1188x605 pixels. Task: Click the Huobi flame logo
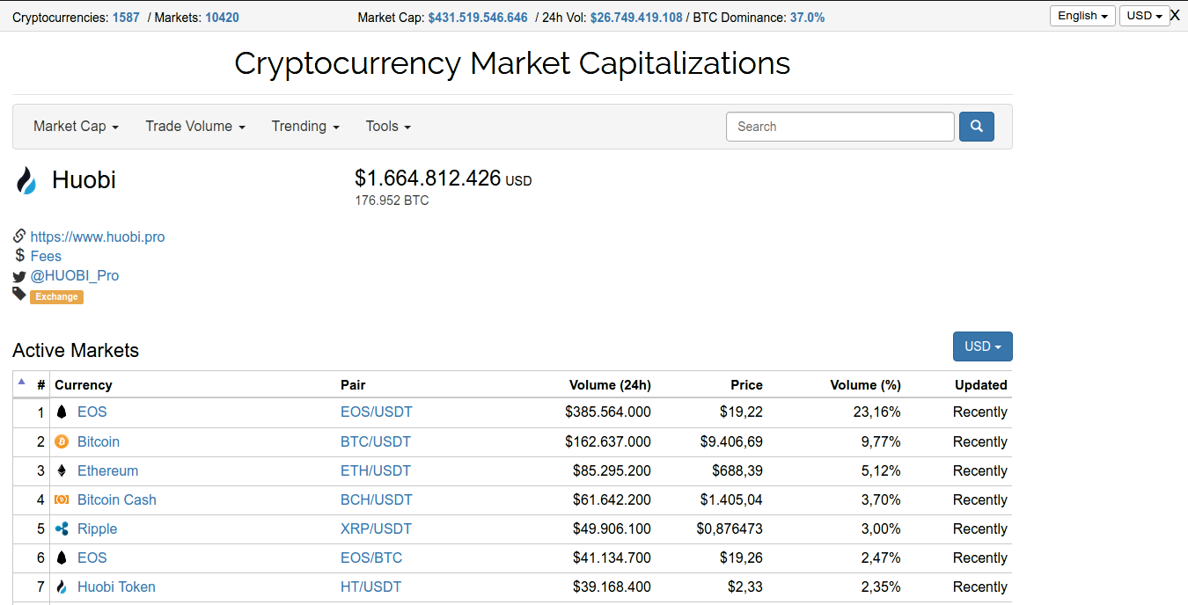(26, 180)
